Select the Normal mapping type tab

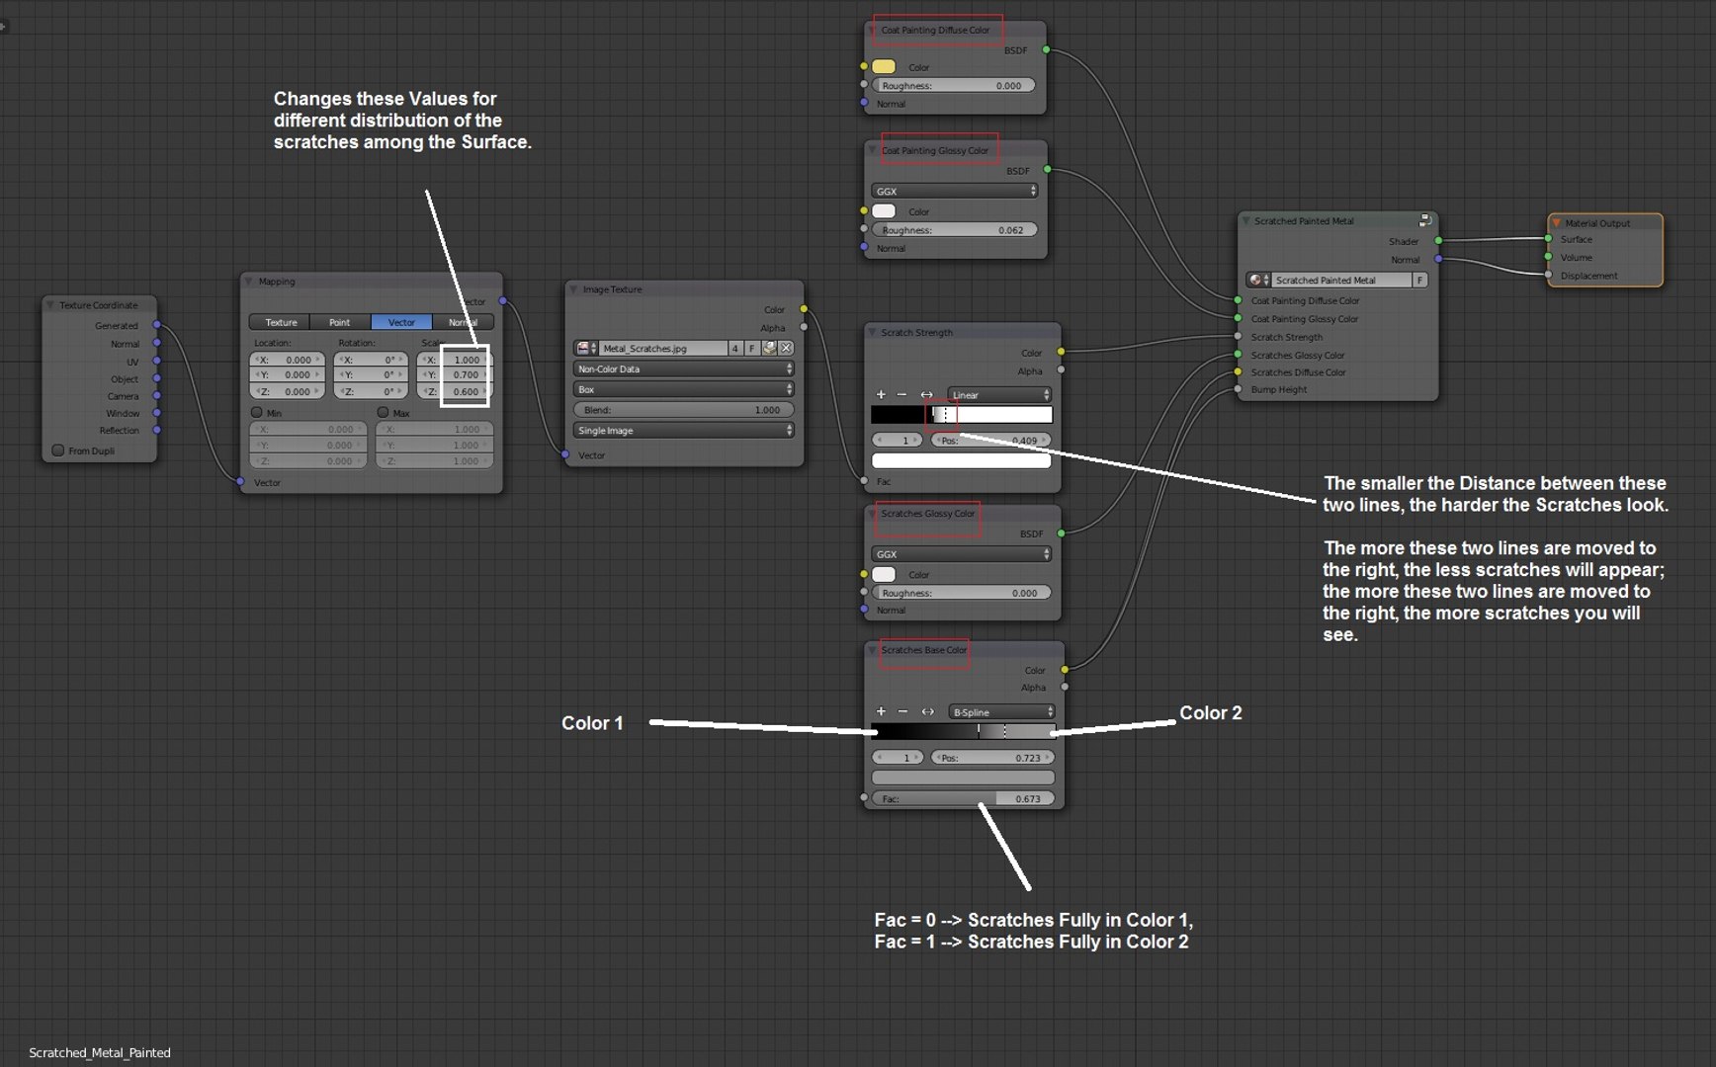[x=463, y=322]
